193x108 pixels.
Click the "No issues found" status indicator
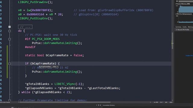[5, 102]
